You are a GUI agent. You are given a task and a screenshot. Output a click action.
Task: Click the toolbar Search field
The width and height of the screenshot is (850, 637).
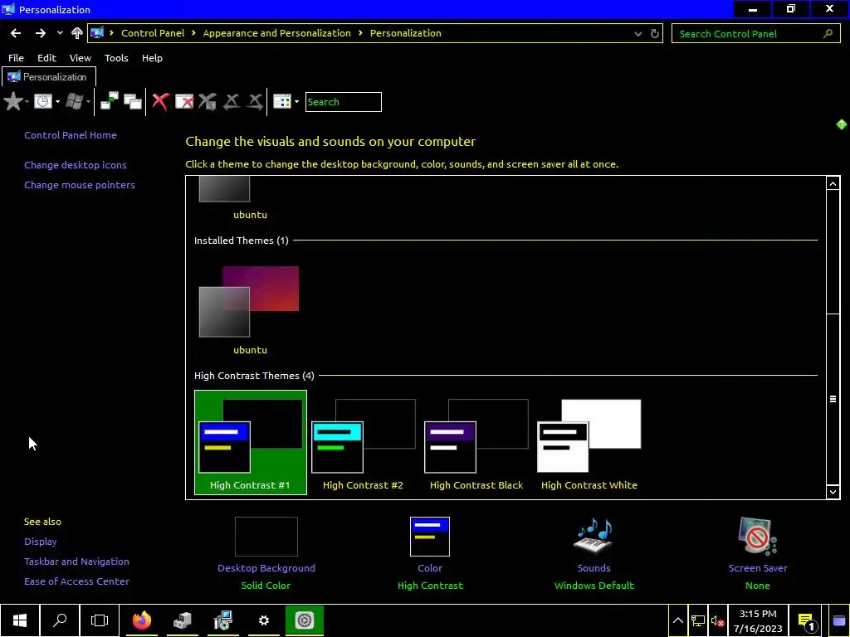click(x=343, y=102)
